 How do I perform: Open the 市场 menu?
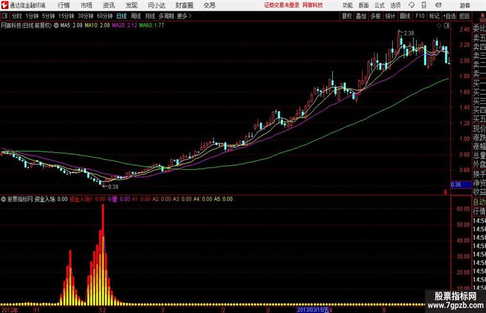click(x=87, y=5)
